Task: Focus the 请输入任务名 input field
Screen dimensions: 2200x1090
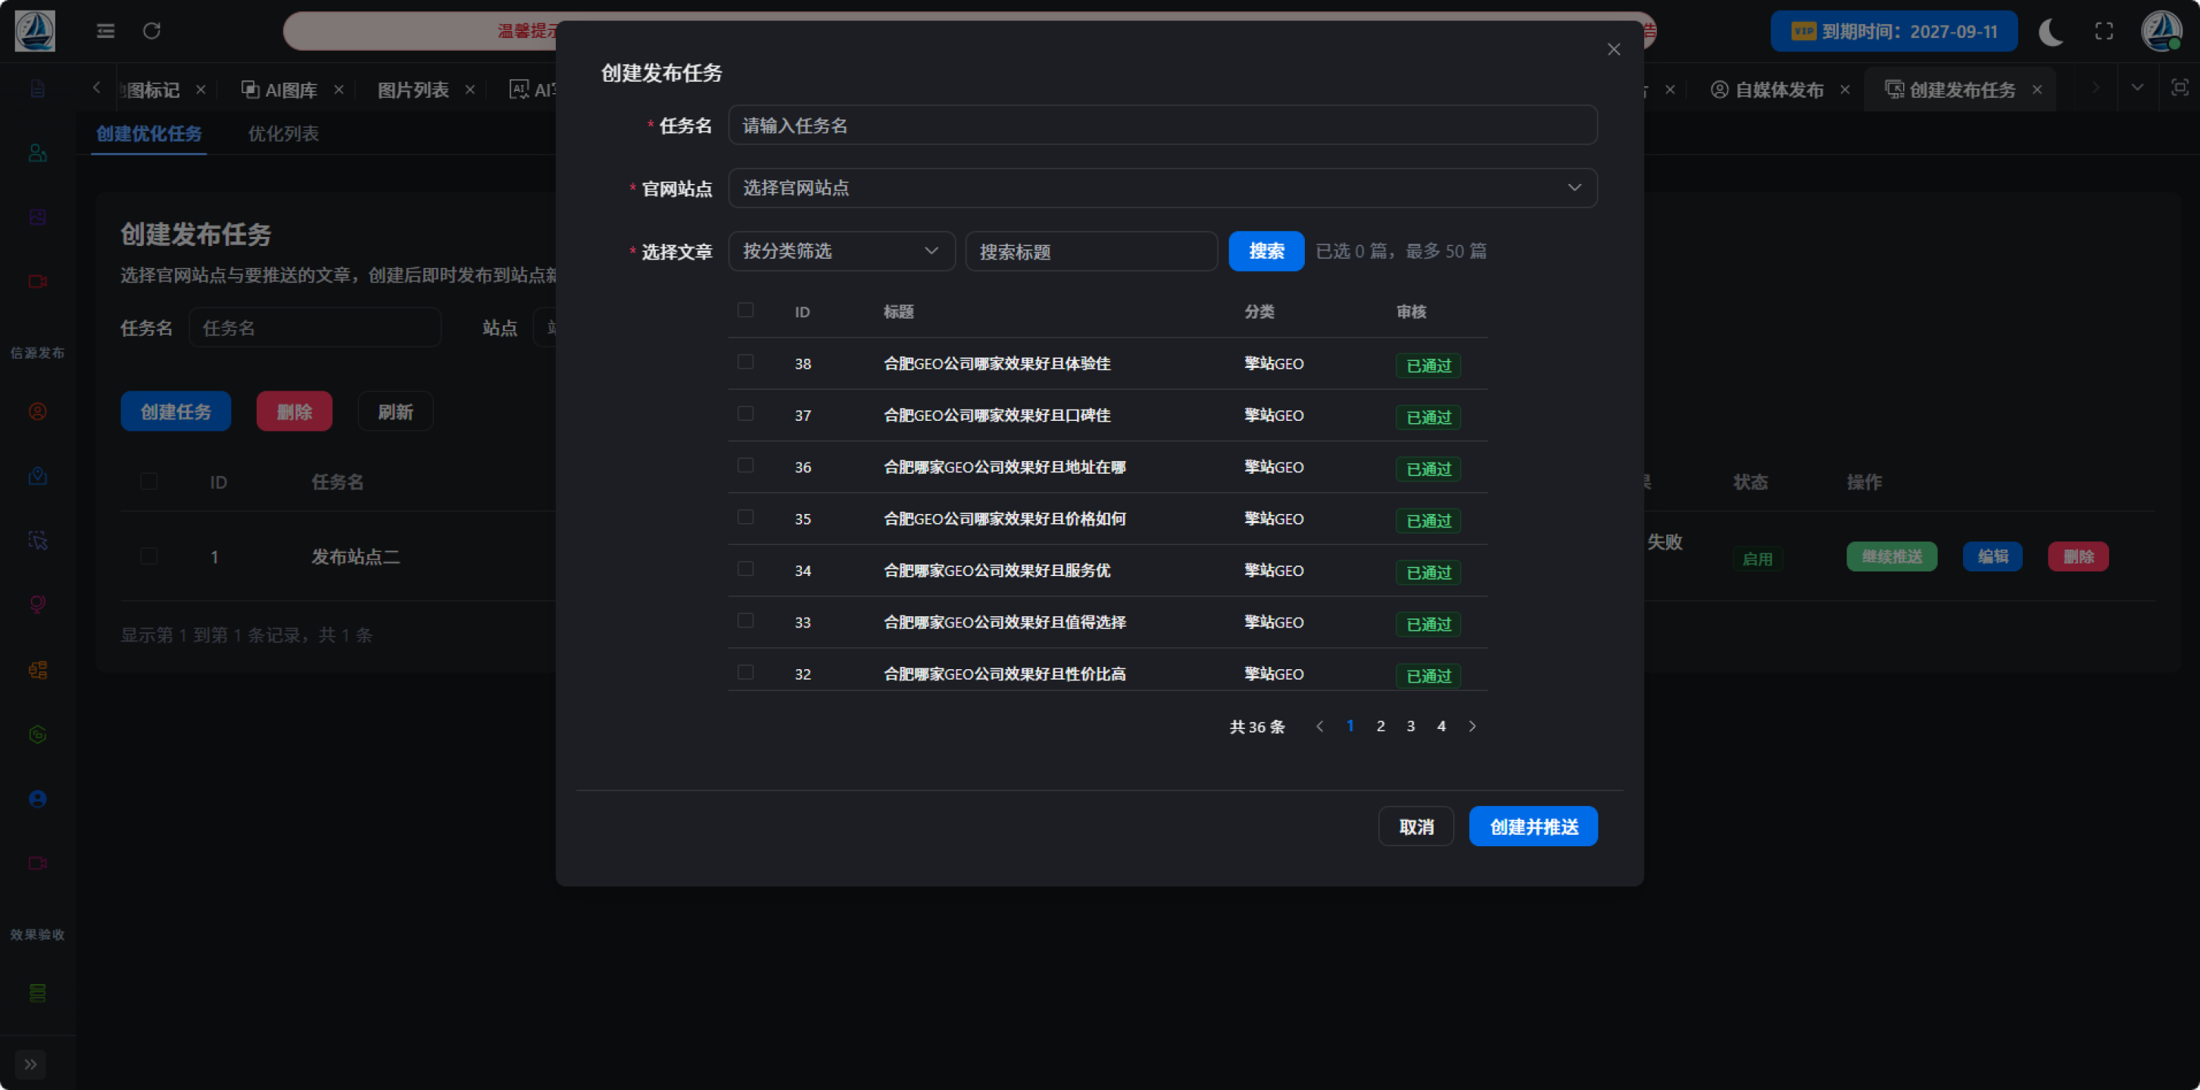Action: tap(1162, 126)
